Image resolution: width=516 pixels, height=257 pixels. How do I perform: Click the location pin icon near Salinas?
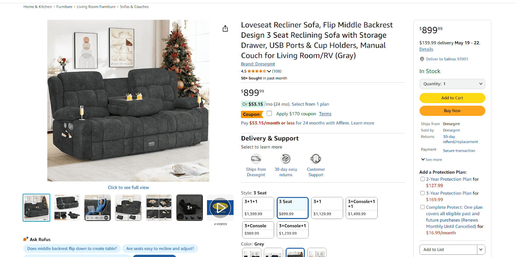pyautogui.click(x=422, y=59)
